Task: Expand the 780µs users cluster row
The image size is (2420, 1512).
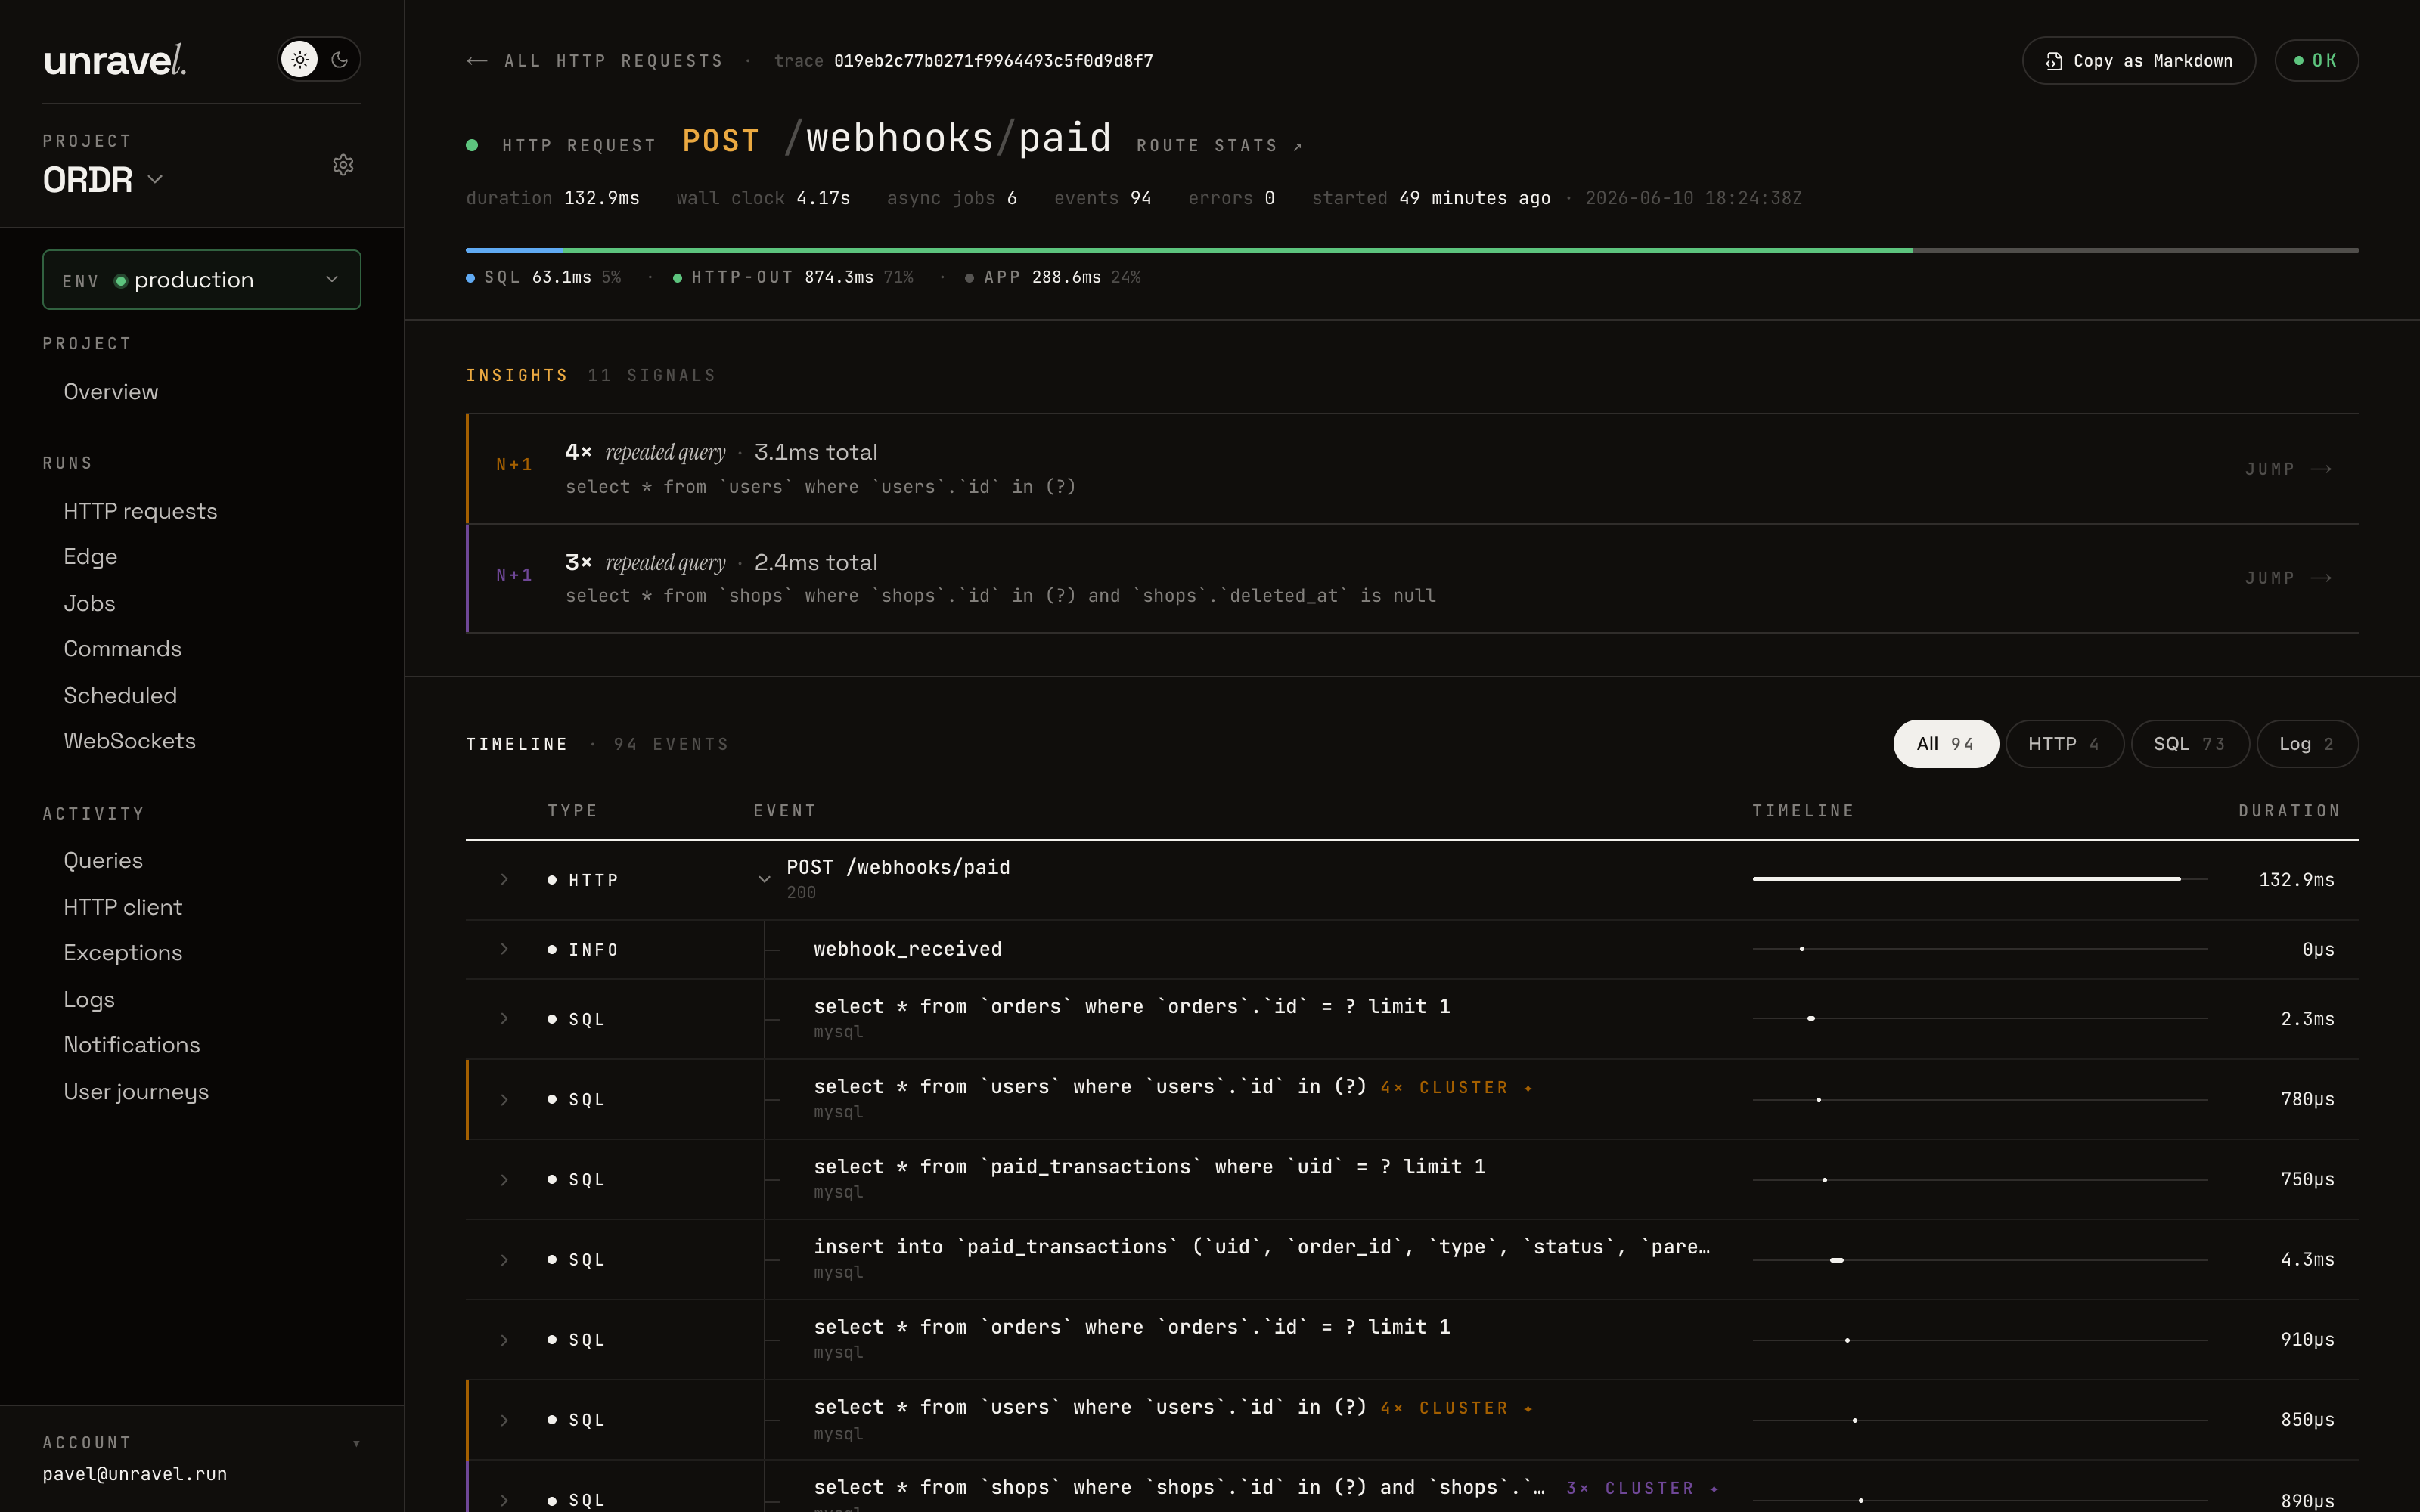Action: (x=504, y=1100)
